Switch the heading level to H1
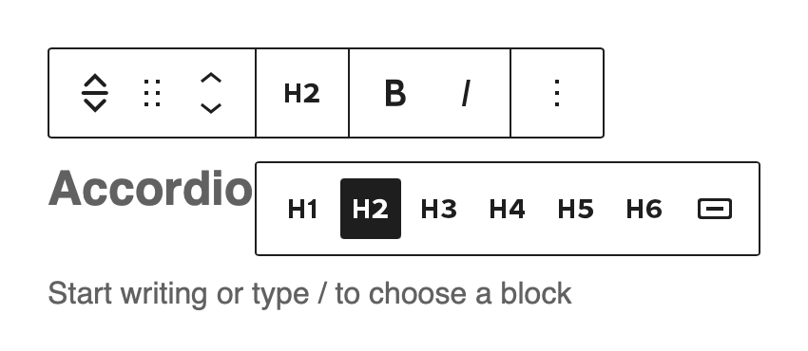Viewport: 808px width, 351px height. 302,209
